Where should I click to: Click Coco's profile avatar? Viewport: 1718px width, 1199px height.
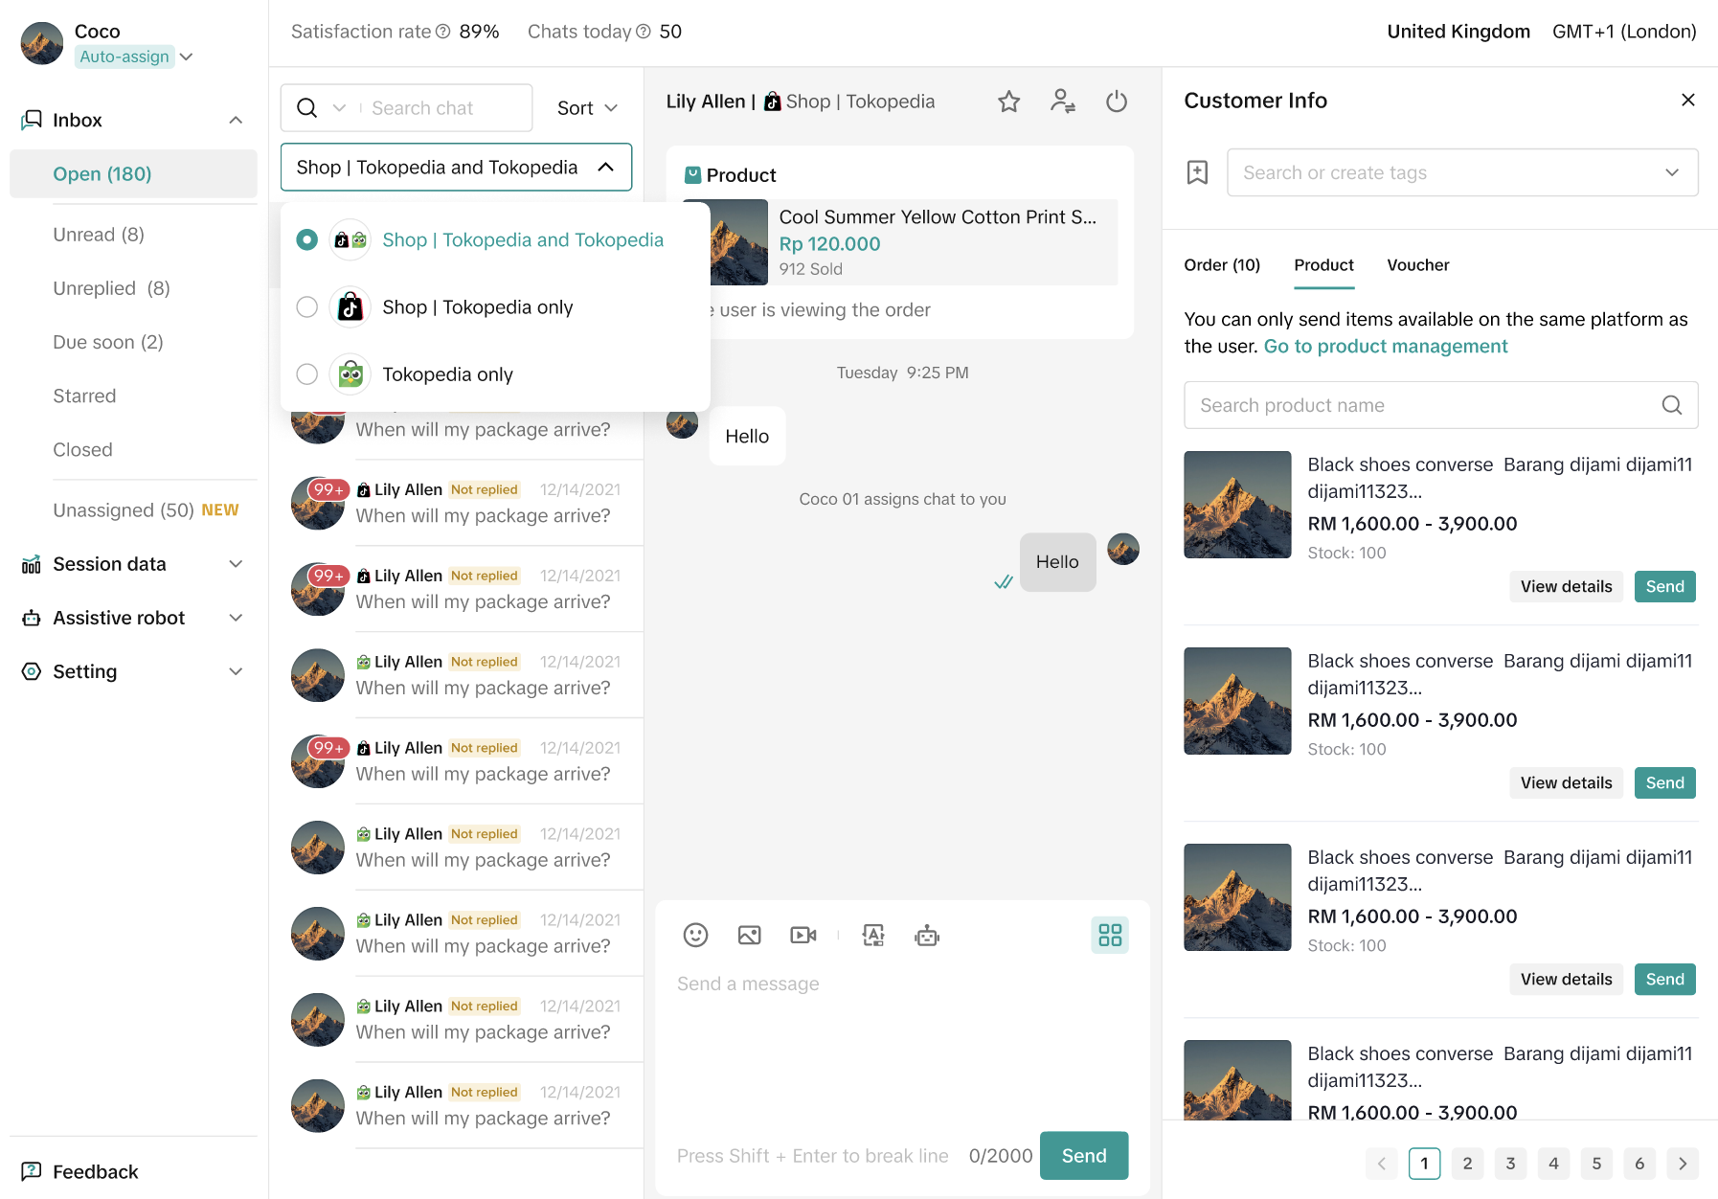(42, 44)
